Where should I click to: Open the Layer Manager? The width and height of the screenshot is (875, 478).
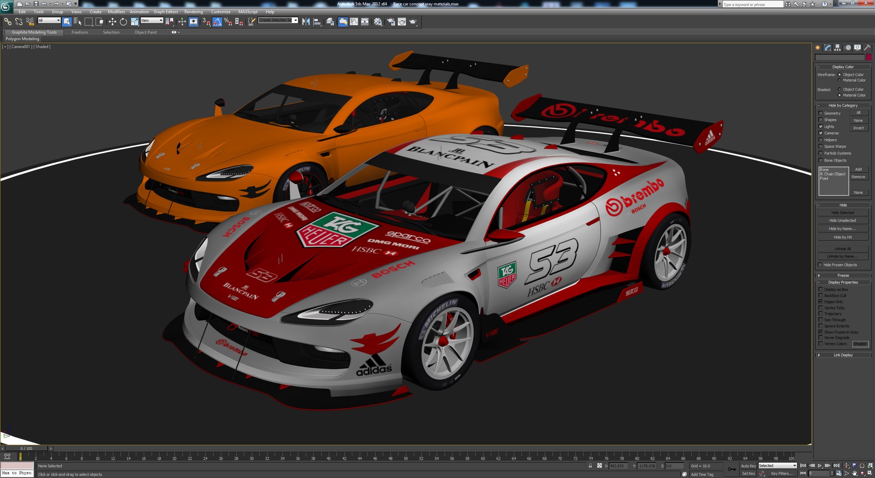(330, 21)
